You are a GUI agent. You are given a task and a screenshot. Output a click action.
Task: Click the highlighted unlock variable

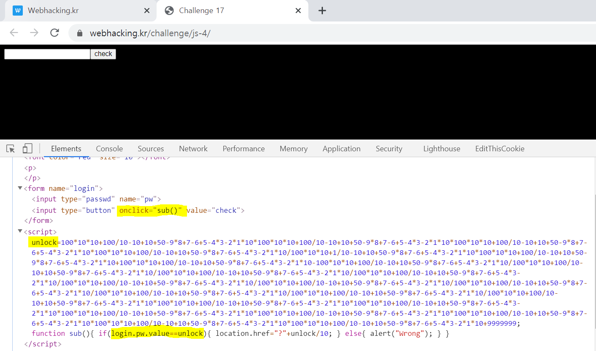(x=43, y=242)
